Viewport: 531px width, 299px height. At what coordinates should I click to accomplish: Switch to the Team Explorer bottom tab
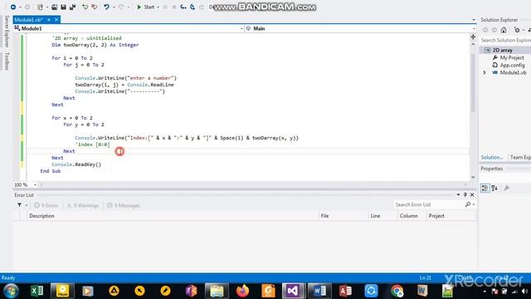pos(520,157)
